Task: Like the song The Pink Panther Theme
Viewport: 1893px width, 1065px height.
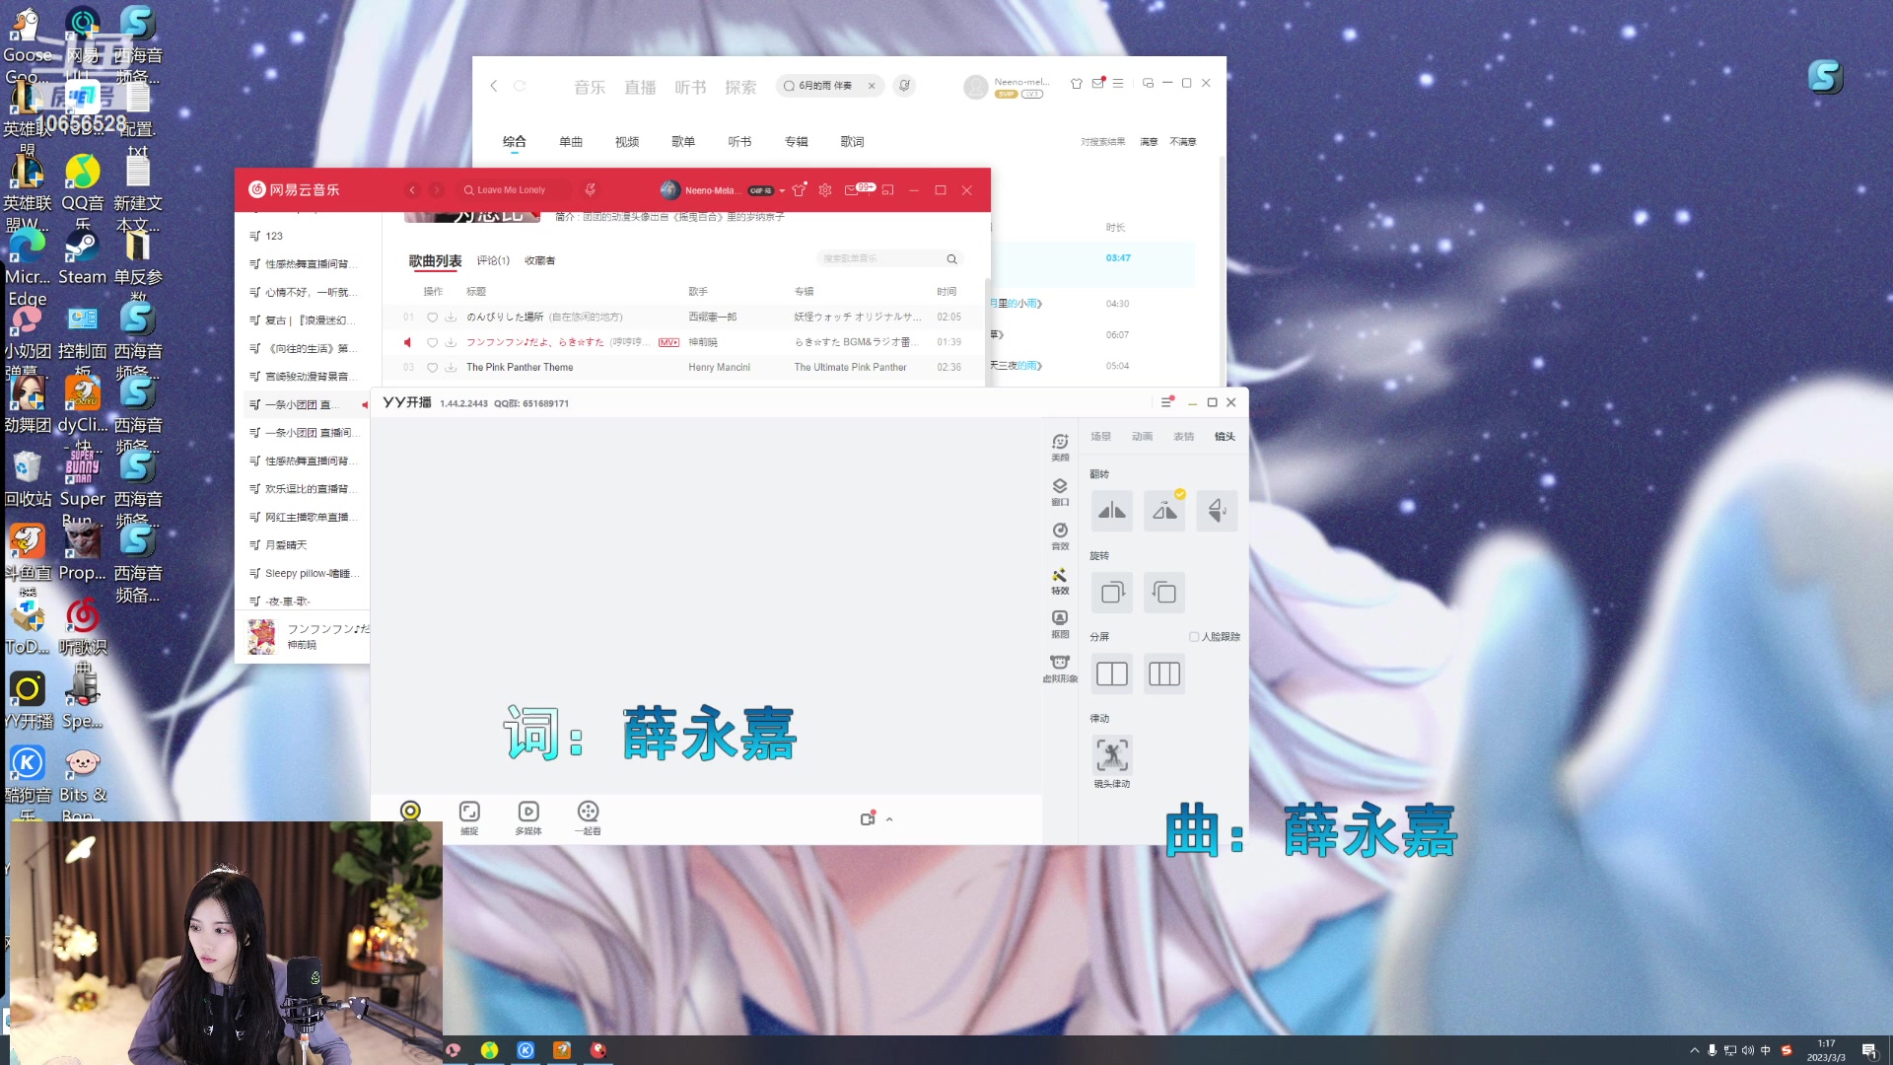Action: (x=432, y=367)
